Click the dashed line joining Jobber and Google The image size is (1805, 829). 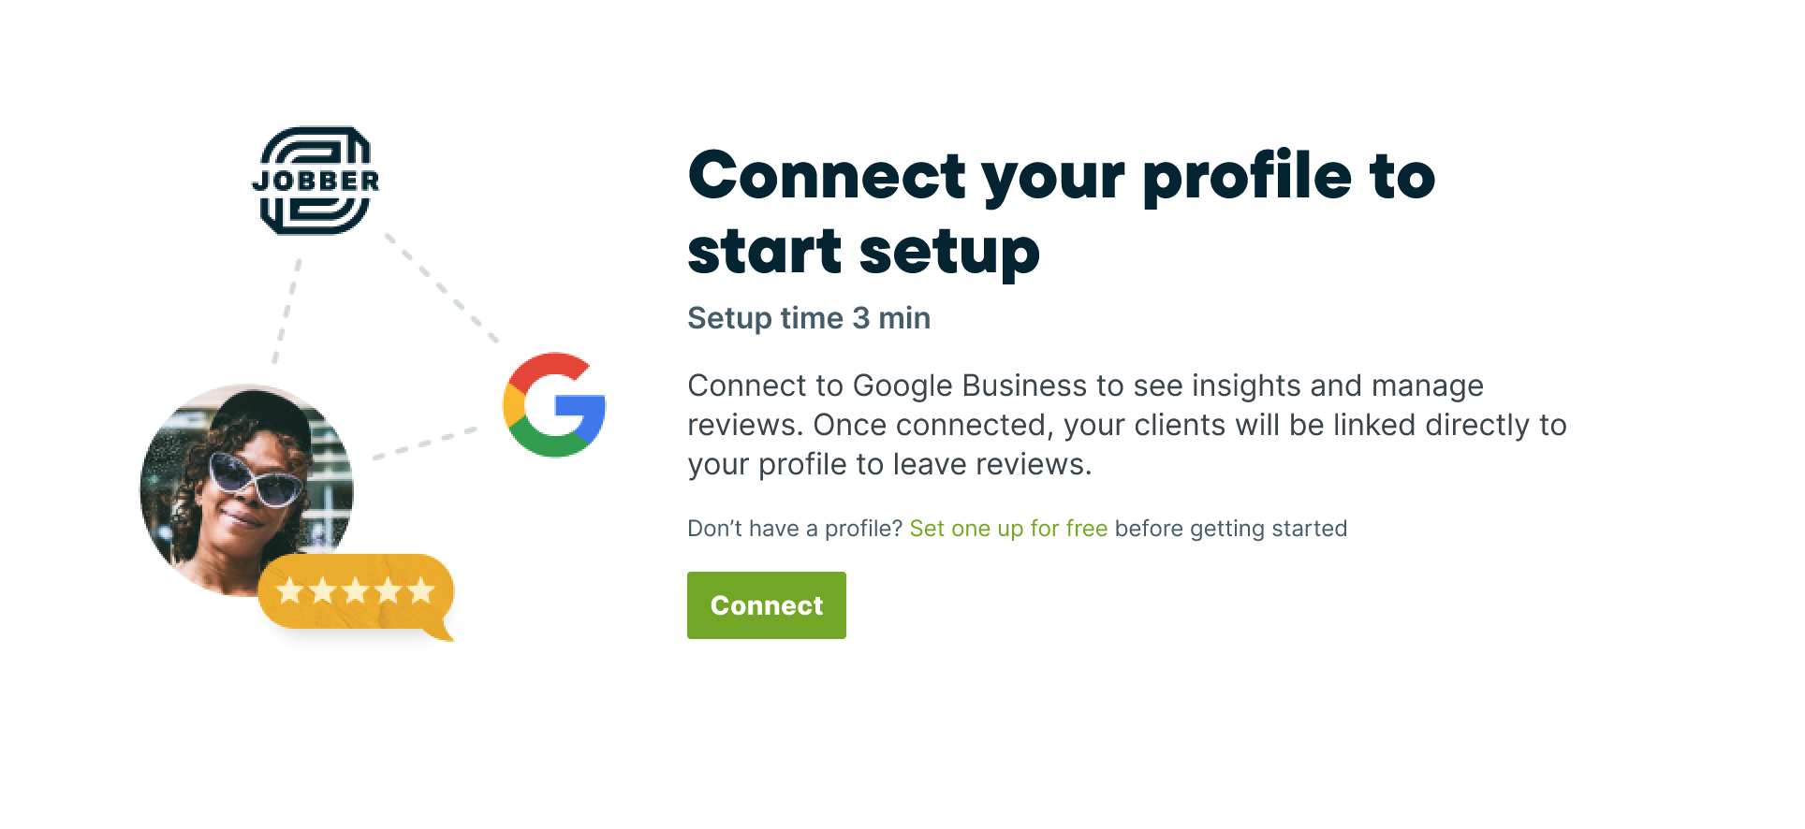click(x=442, y=287)
